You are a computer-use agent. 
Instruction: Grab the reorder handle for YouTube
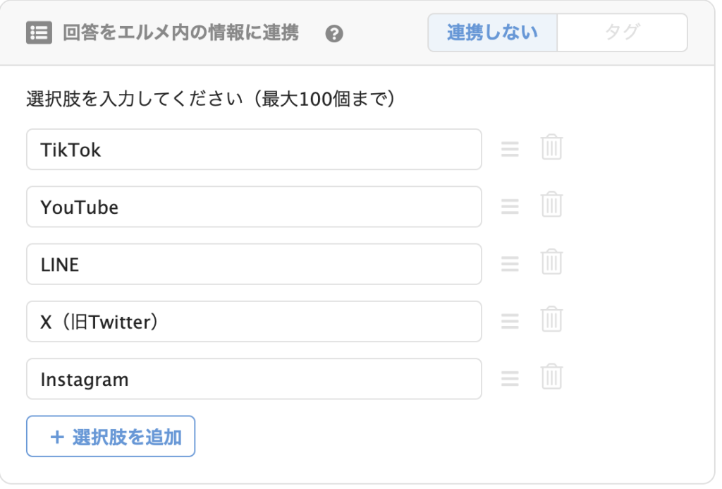point(510,206)
